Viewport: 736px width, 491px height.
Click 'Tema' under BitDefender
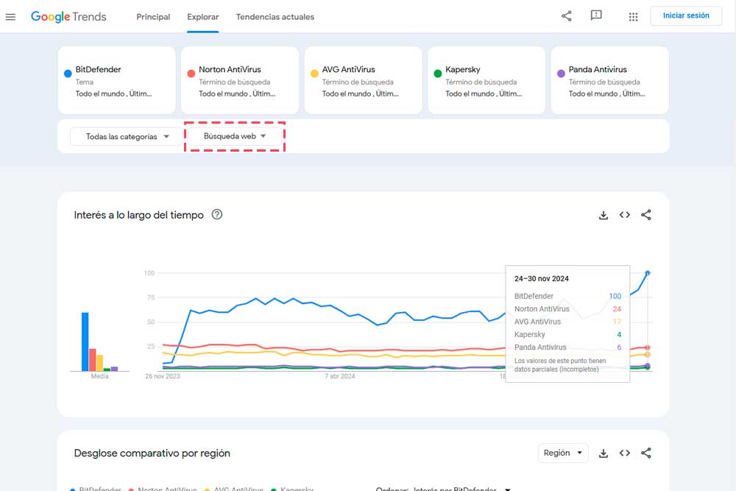tap(85, 82)
